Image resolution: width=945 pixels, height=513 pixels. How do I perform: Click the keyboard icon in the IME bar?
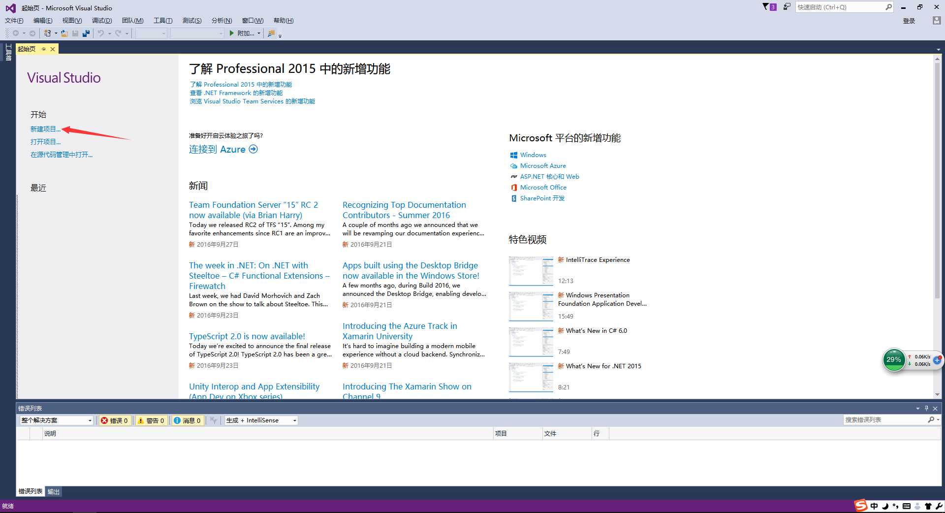point(907,506)
